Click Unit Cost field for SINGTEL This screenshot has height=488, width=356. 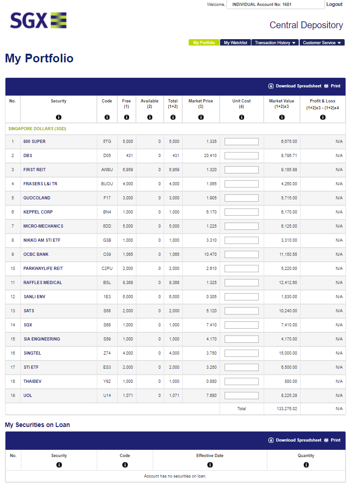click(241, 353)
